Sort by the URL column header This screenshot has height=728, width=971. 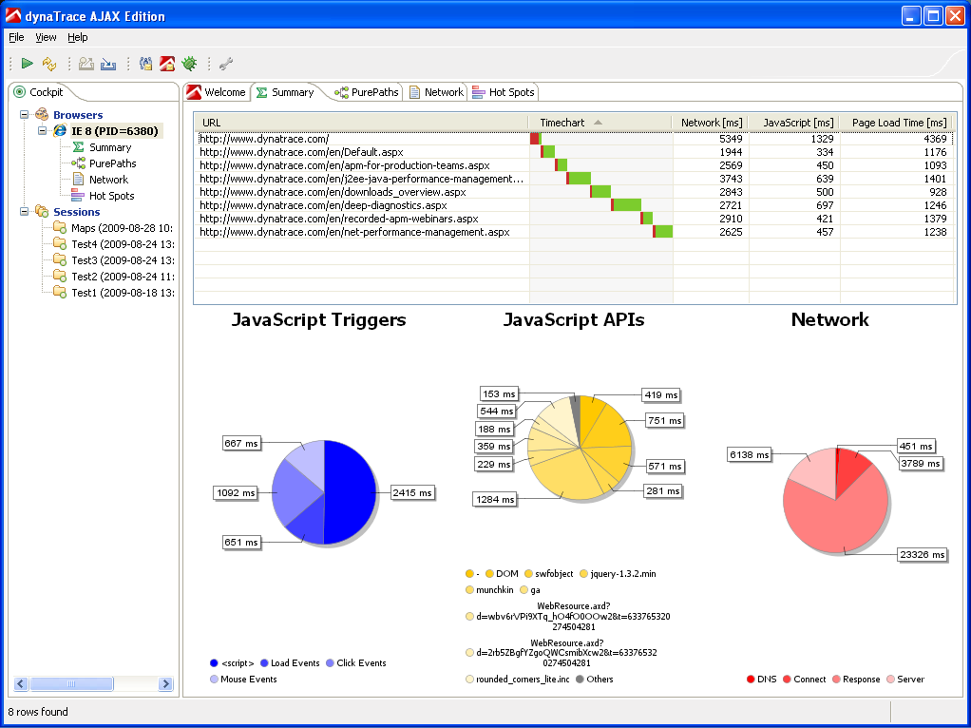[x=361, y=123]
